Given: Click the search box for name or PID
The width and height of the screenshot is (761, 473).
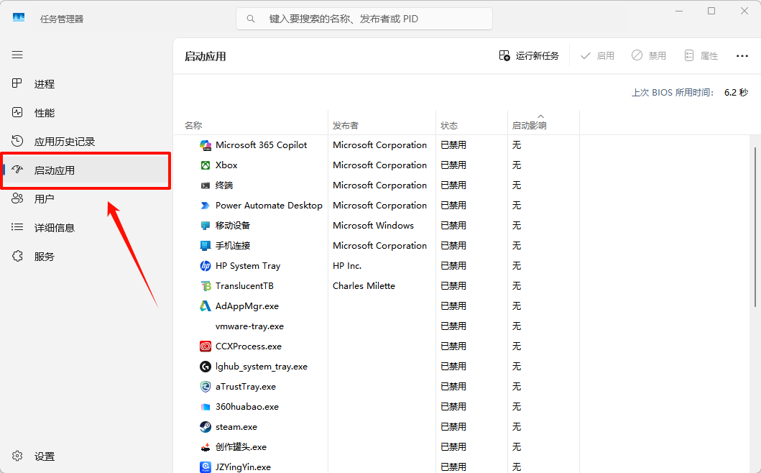Looking at the screenshot, I should 364,19.
